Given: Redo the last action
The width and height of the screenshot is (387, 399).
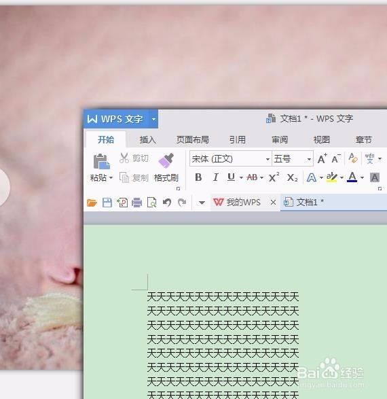Looking at the screenshot, I should pyautogui.click(x=182, y=203).
